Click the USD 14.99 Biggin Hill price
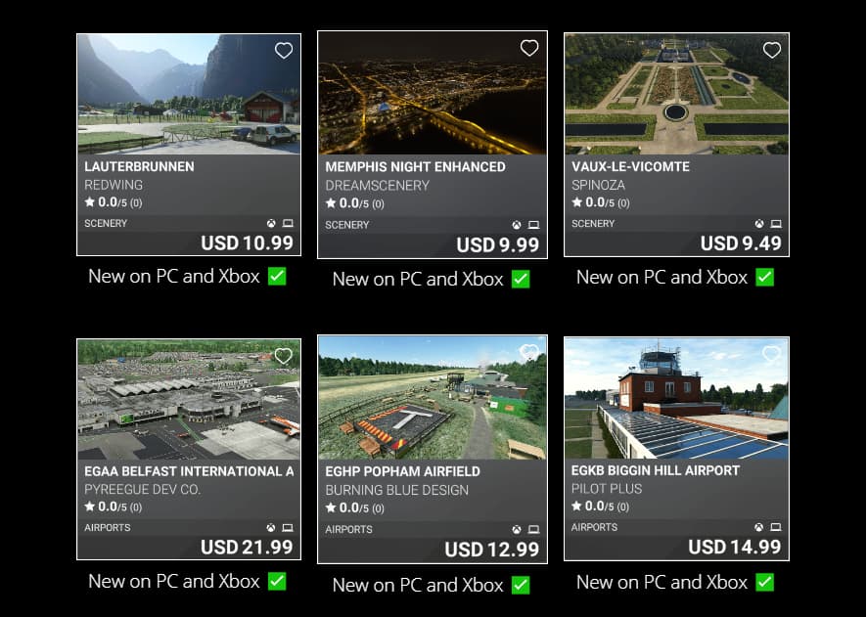Screen dimensions: 867x617 (x=735, y=547)
